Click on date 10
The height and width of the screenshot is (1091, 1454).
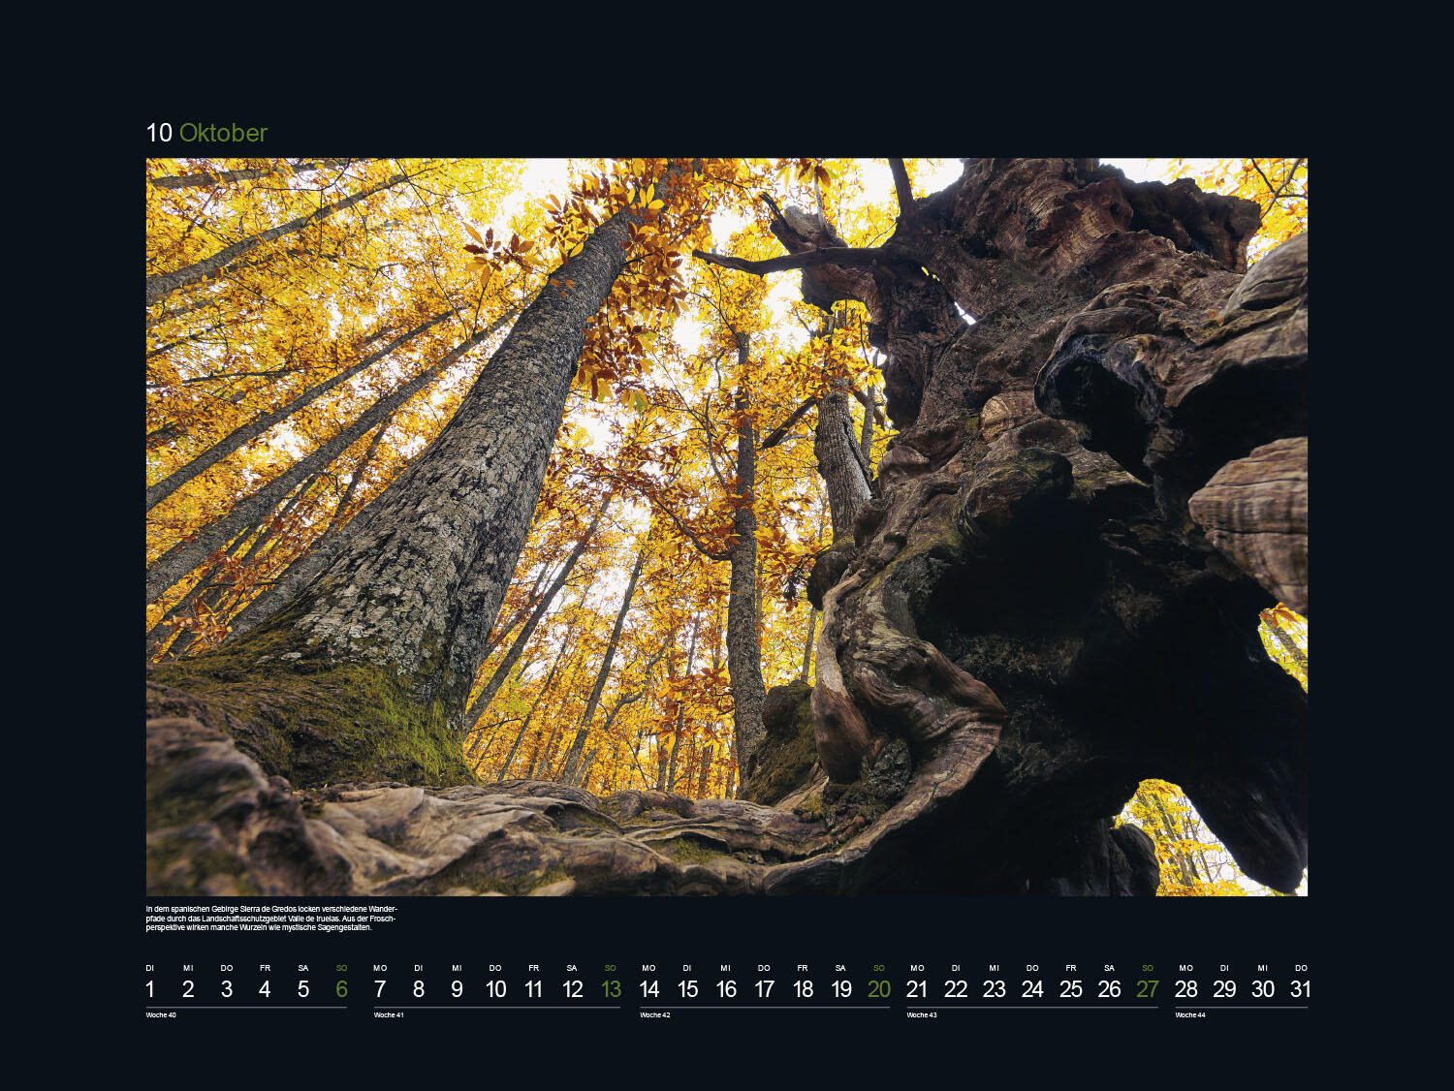click(495, 989)
